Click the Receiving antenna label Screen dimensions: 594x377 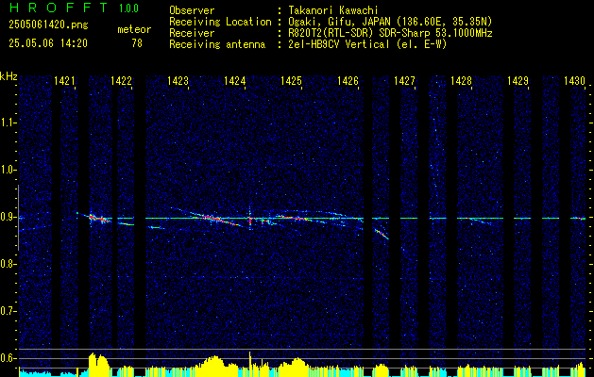(x=217, y=44)
